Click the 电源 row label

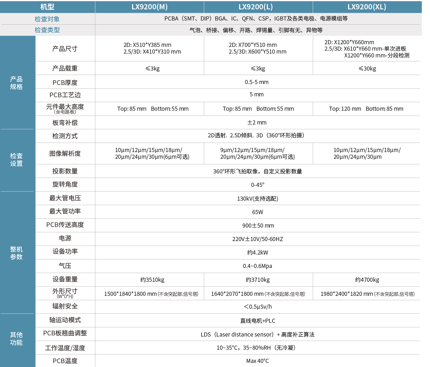(x=65, y=238)
